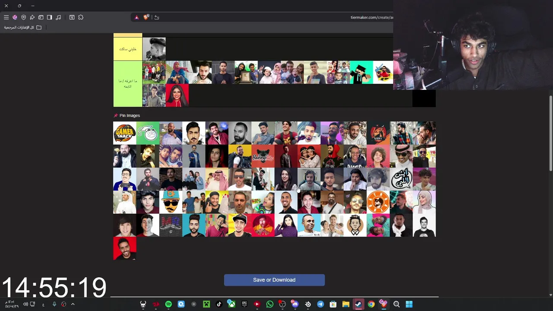This screenshot has width=553, height=311.
Task: Click the Brave Shields lion icon
Action: pyautogui.click(x=146, y=17)
